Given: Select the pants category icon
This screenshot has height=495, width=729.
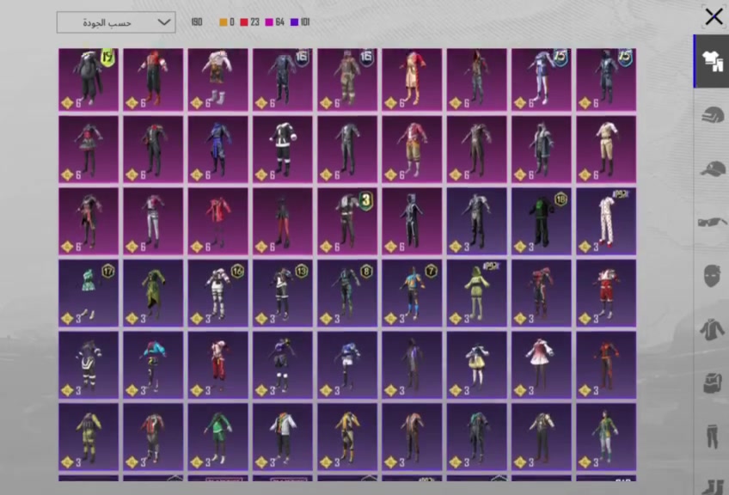Looking at the screenshot, I should click(712, 437).
